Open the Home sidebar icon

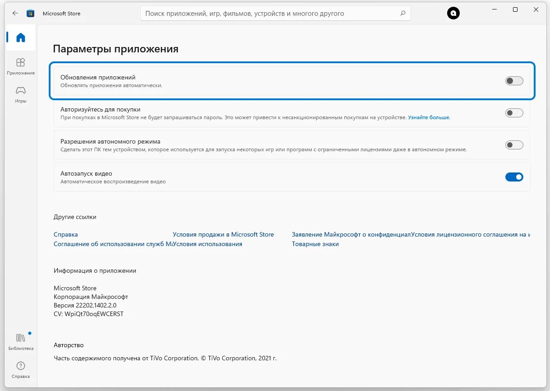click(x=21, y=37)
